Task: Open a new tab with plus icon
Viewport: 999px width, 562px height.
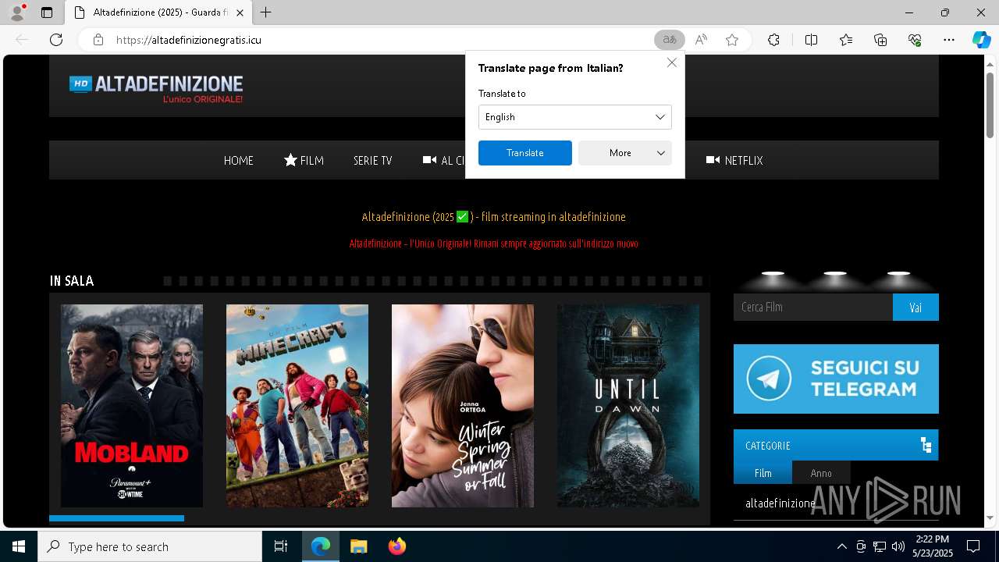Action: point(266,12)
